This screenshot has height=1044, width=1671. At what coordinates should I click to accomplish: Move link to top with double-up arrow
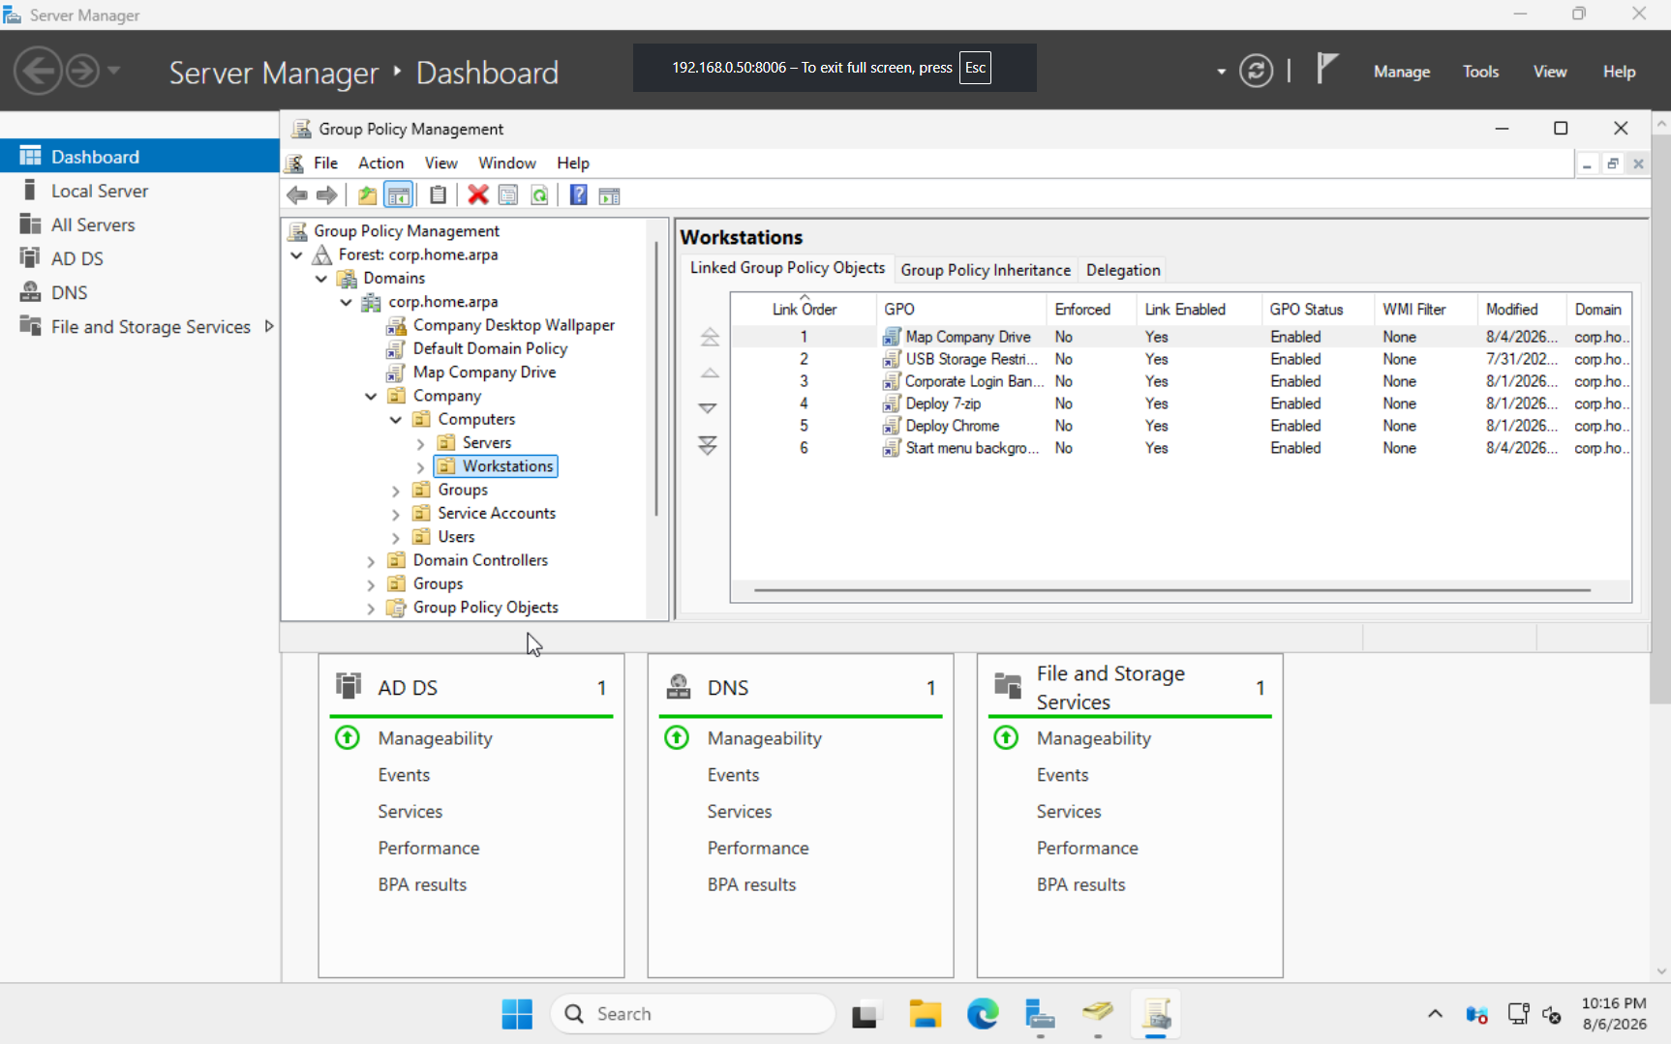709,337
